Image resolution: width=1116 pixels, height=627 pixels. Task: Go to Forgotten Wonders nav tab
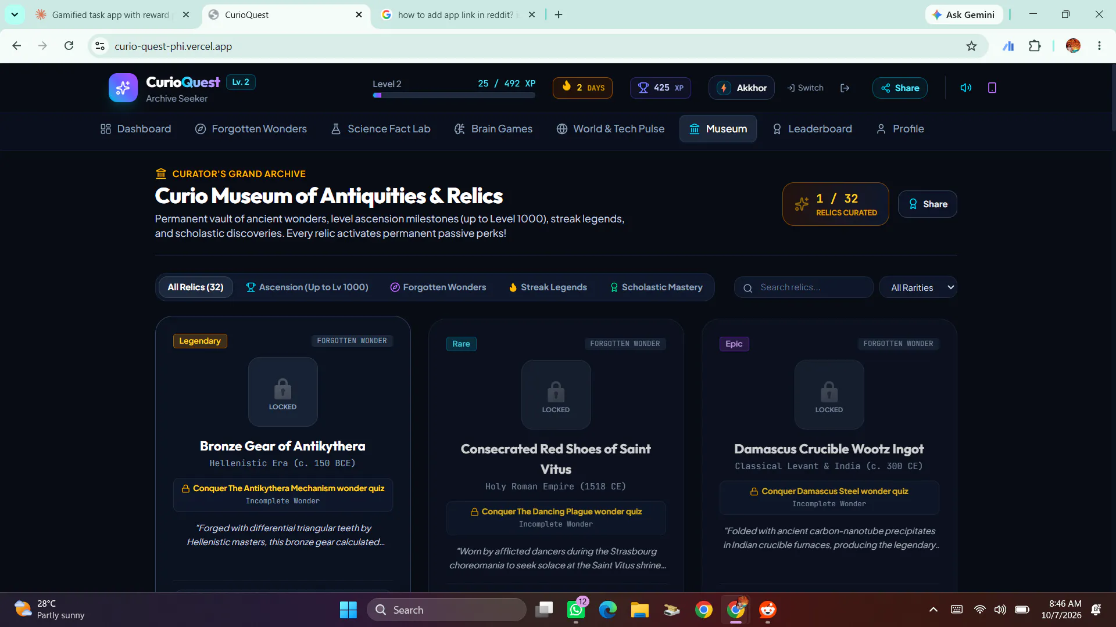pos(251,129)
